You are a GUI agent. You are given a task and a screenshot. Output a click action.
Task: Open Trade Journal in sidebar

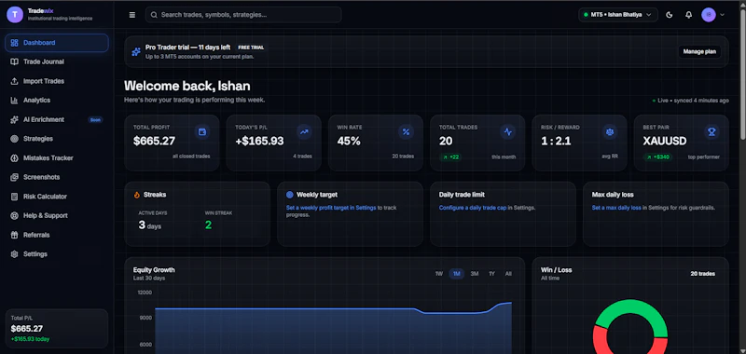tap(57, 61)
